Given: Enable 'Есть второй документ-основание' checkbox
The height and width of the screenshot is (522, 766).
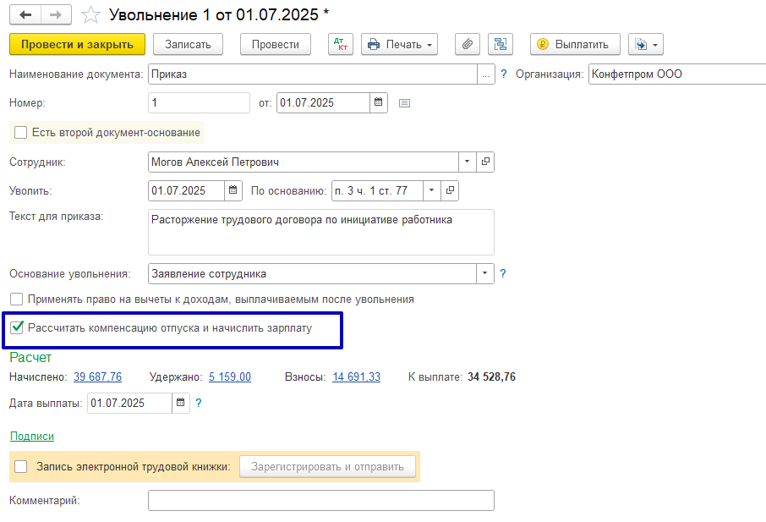Looking at the screenshot, I should pyautogui.click(x=21, y=133).
